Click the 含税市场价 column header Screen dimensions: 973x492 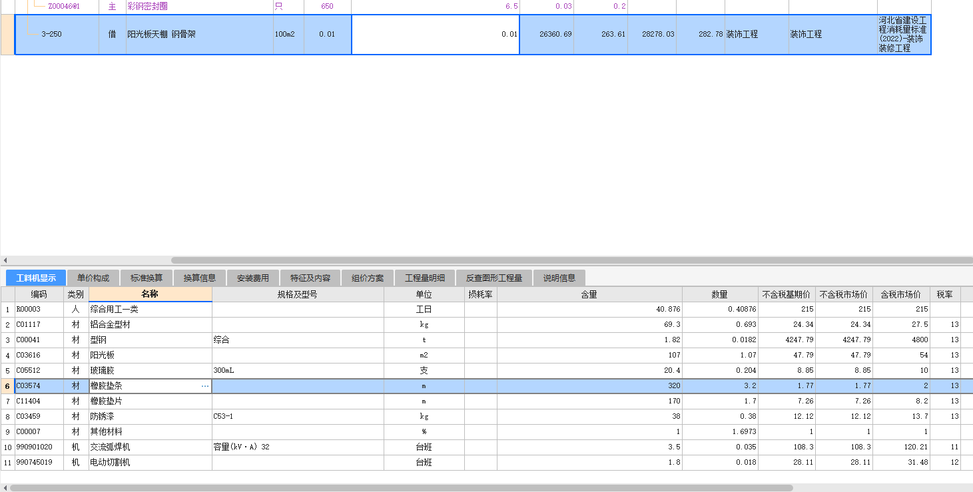[901, 294]
